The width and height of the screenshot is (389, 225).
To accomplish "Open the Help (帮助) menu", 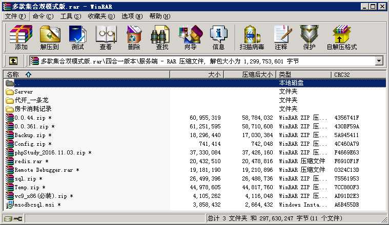I will [x=160, y=16].
